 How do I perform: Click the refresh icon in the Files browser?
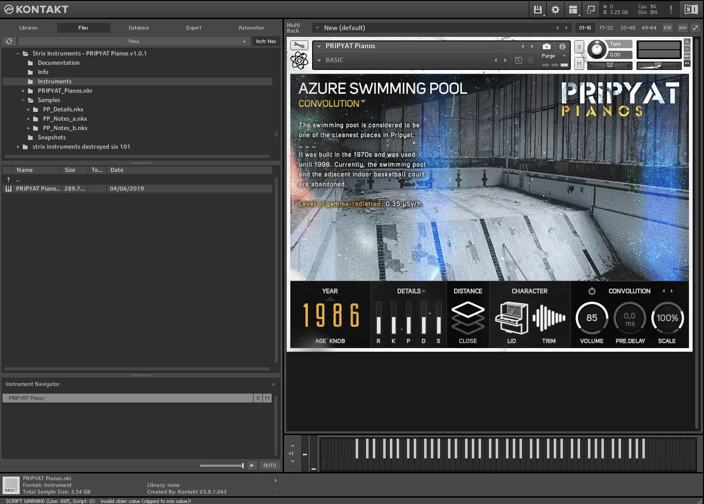[x=9, y=41]
